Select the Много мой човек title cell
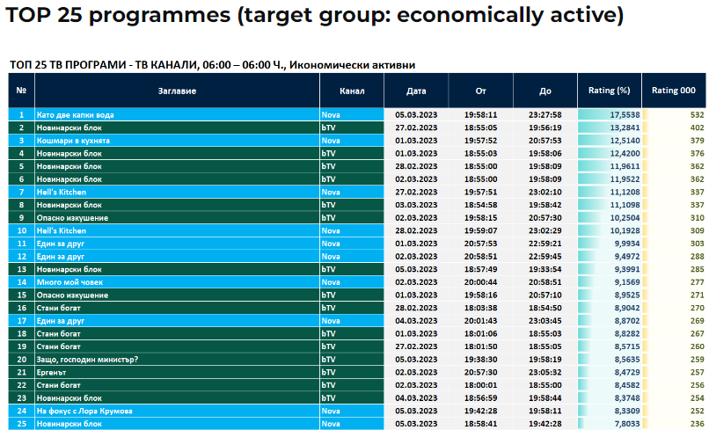 pyautogui.click(x=69, y=282)
